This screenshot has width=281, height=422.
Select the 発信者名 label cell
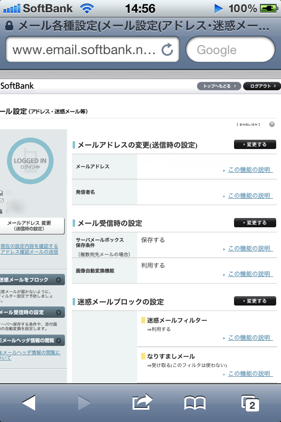point(104,192)
